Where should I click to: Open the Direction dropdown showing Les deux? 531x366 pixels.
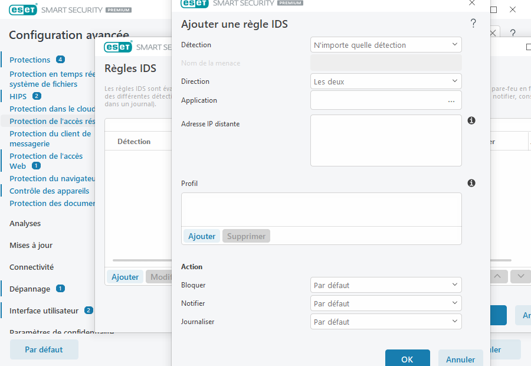pyautogui.click(x=386, y=81)
